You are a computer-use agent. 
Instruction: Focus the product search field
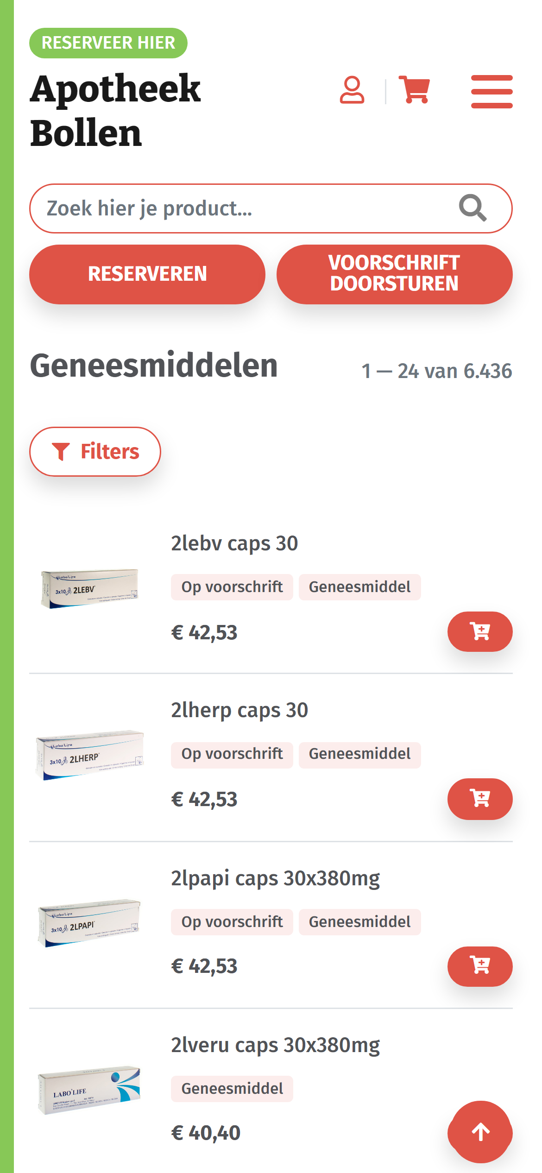tap(271, 208)
